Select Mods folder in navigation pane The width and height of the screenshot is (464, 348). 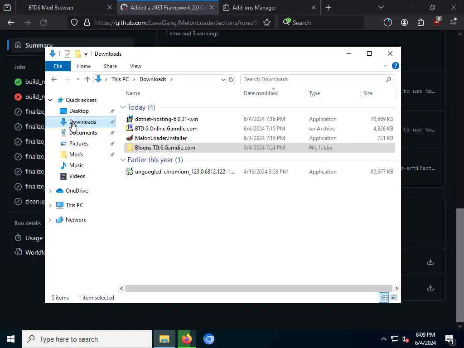(76, 155)
